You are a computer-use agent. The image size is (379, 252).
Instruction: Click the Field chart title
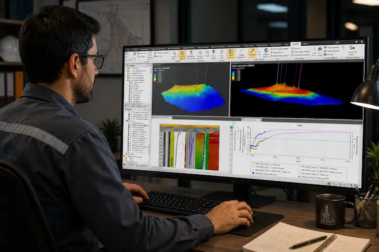click(x=299, y=126)
